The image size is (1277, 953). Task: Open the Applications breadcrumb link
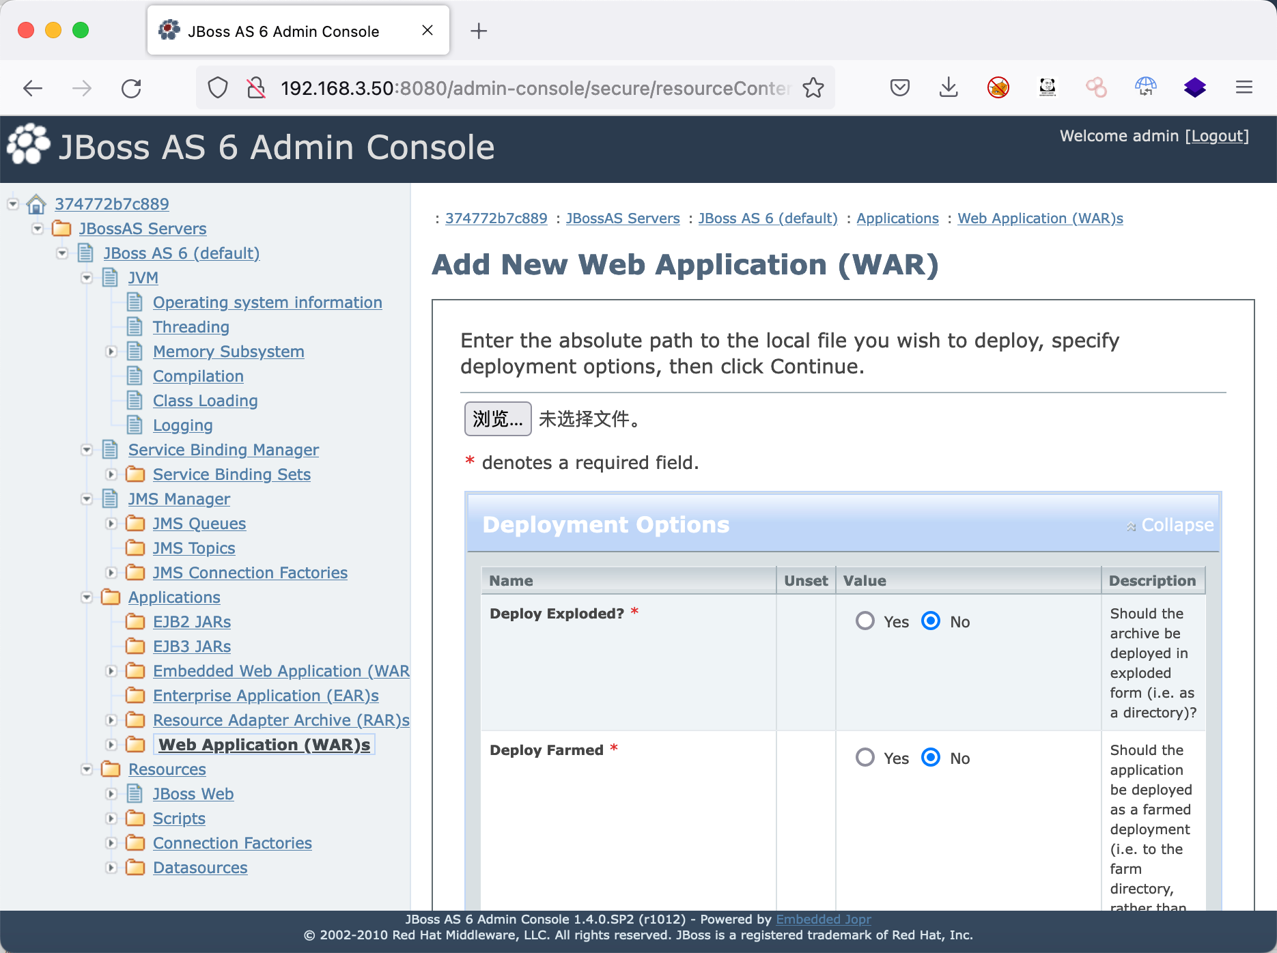897,218
